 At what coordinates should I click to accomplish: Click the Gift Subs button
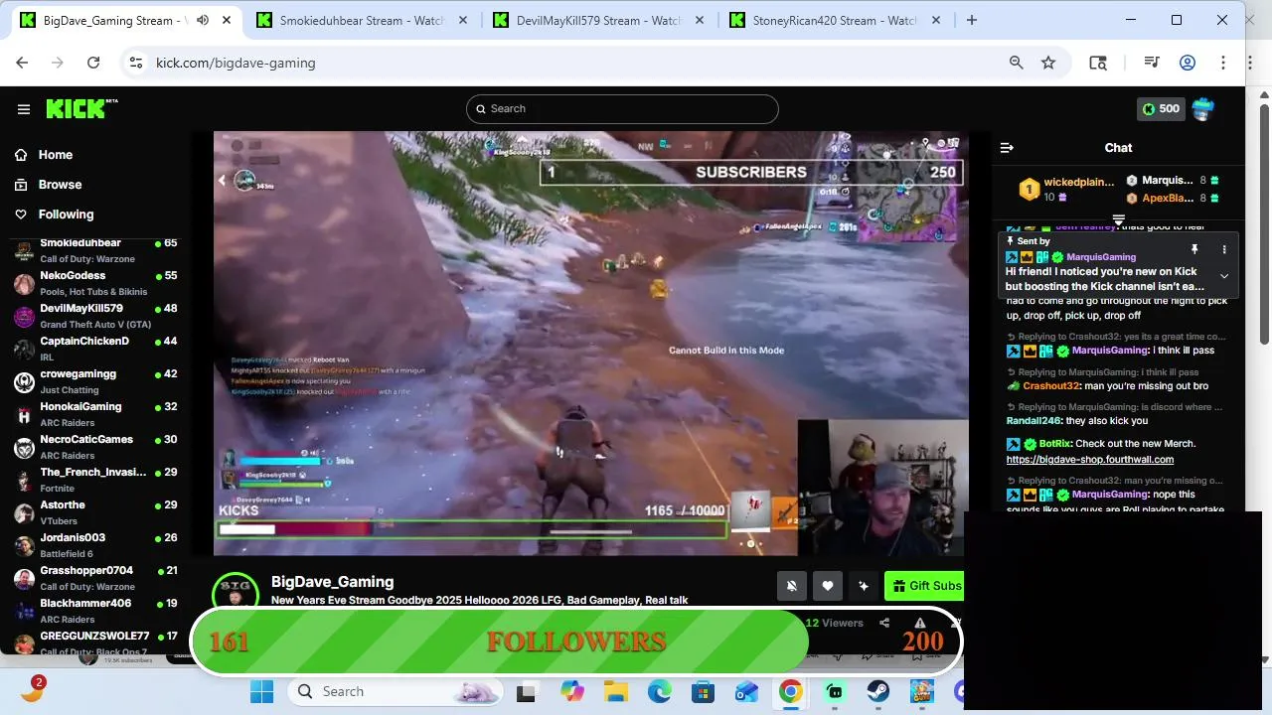(x=925, y=586)
